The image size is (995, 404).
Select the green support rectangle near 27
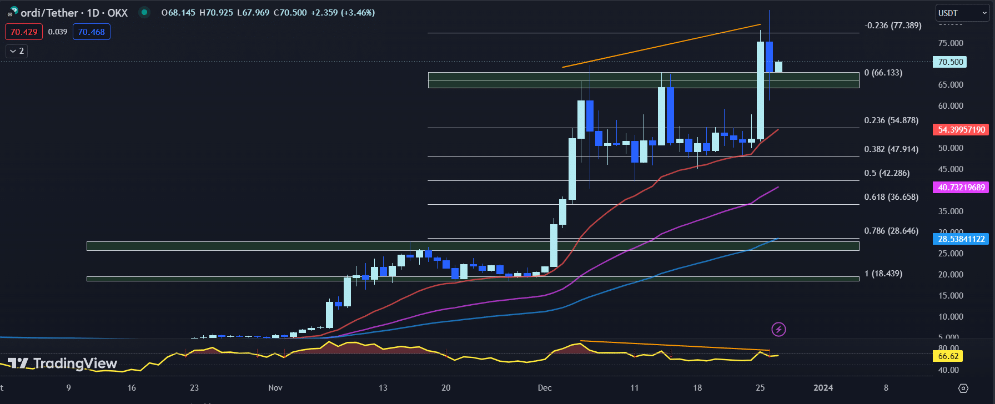tap(473, 246)
